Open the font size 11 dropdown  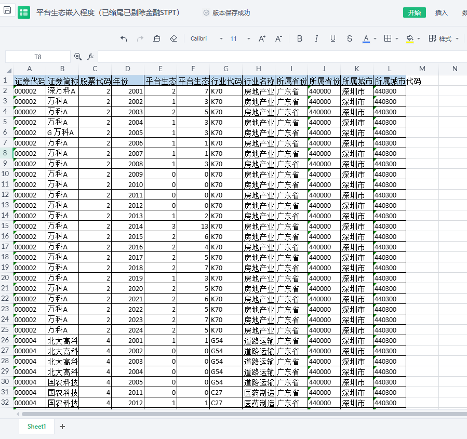[249, 39]
